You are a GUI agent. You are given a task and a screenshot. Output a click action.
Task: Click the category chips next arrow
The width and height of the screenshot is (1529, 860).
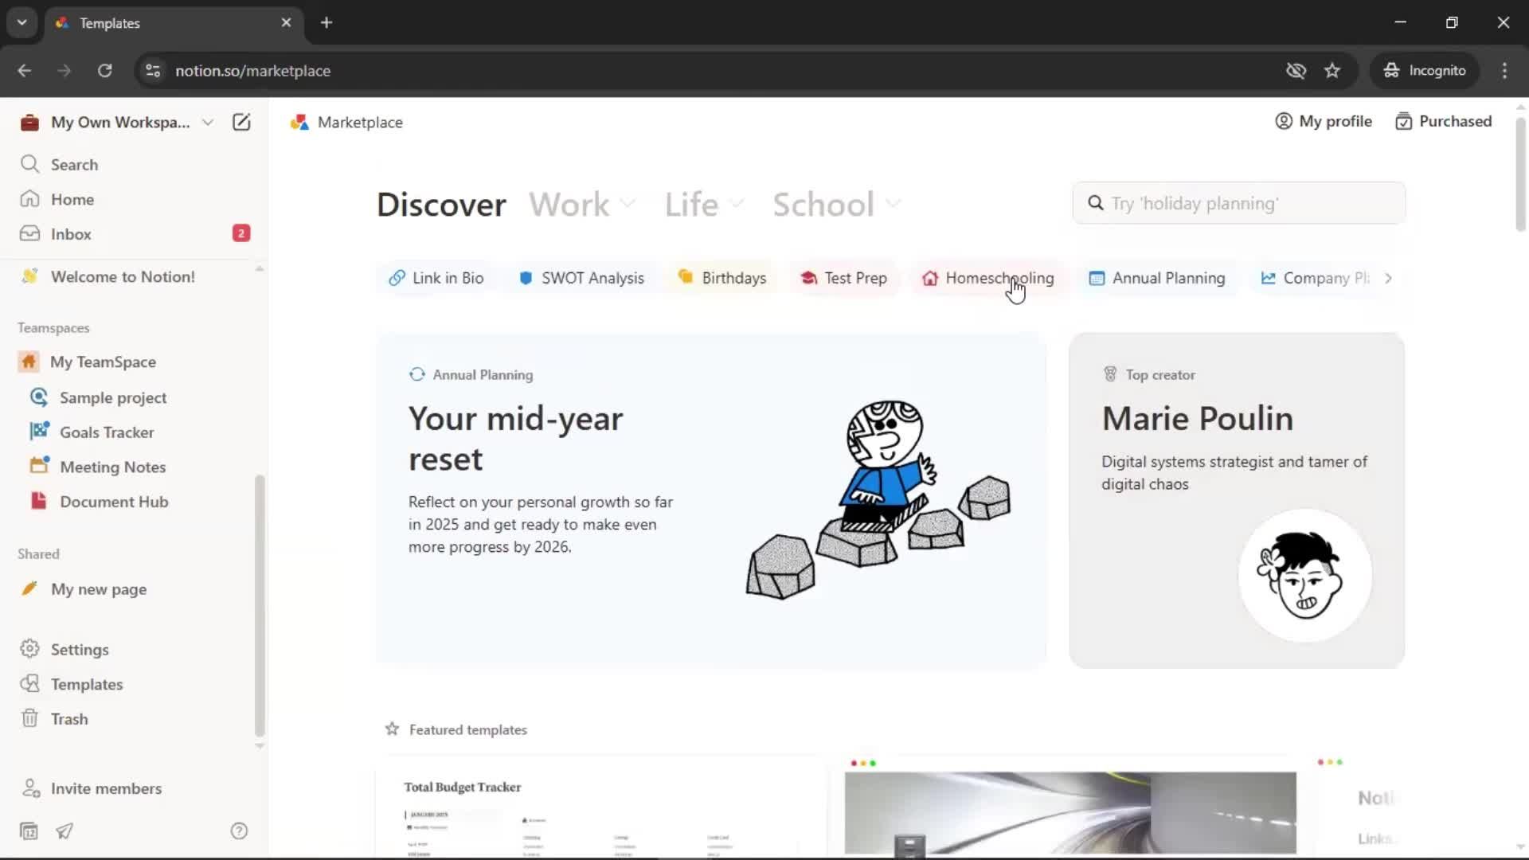coord(1388,278)
